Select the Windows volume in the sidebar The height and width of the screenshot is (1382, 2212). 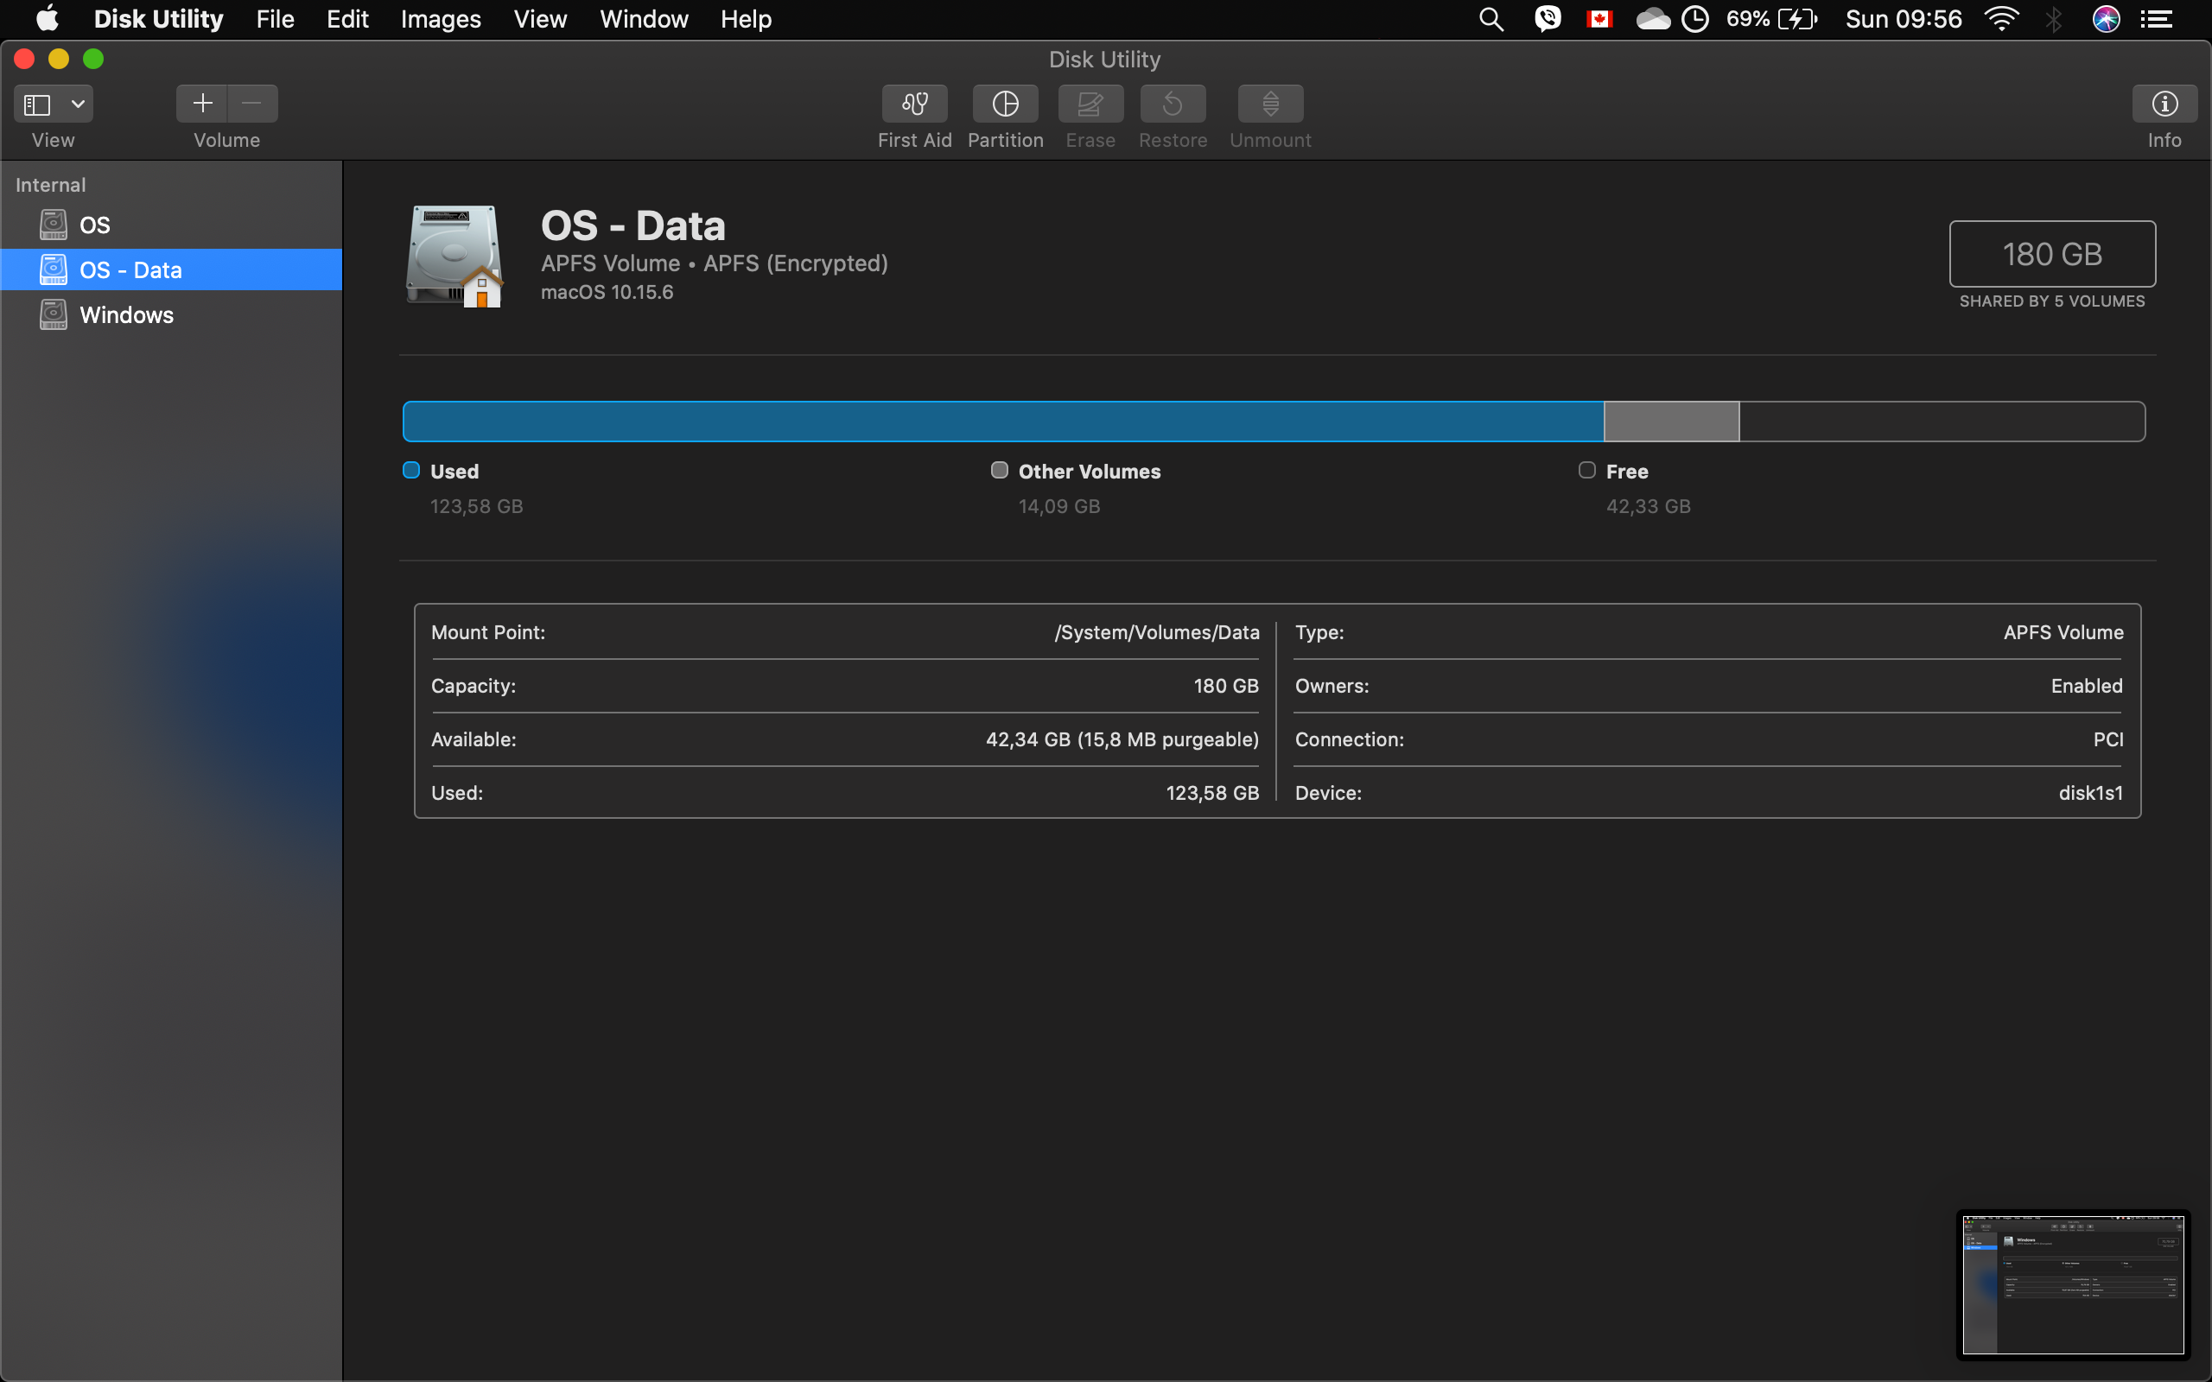[x=126, y=314]
